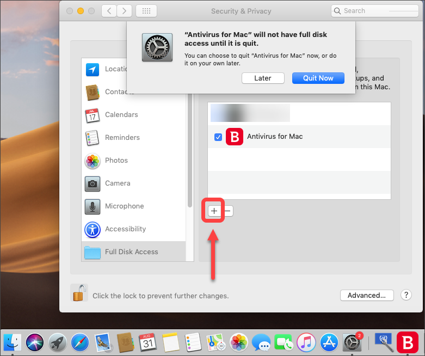
Task: Open App Store in the Dock
Action: click(329, 342)
